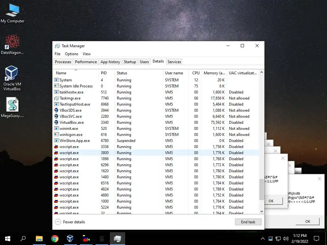Switch to the Users tab

pyautogui.click(x=144, y=62)
